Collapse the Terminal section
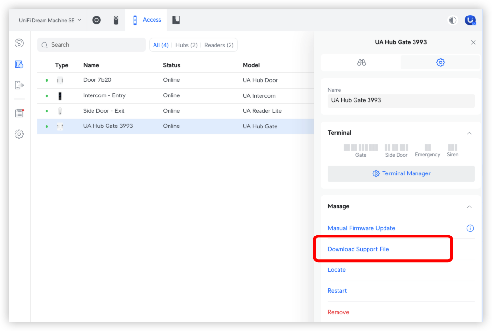Image resolution: width=492 pixels, height=331 pixels. (469, 133)
